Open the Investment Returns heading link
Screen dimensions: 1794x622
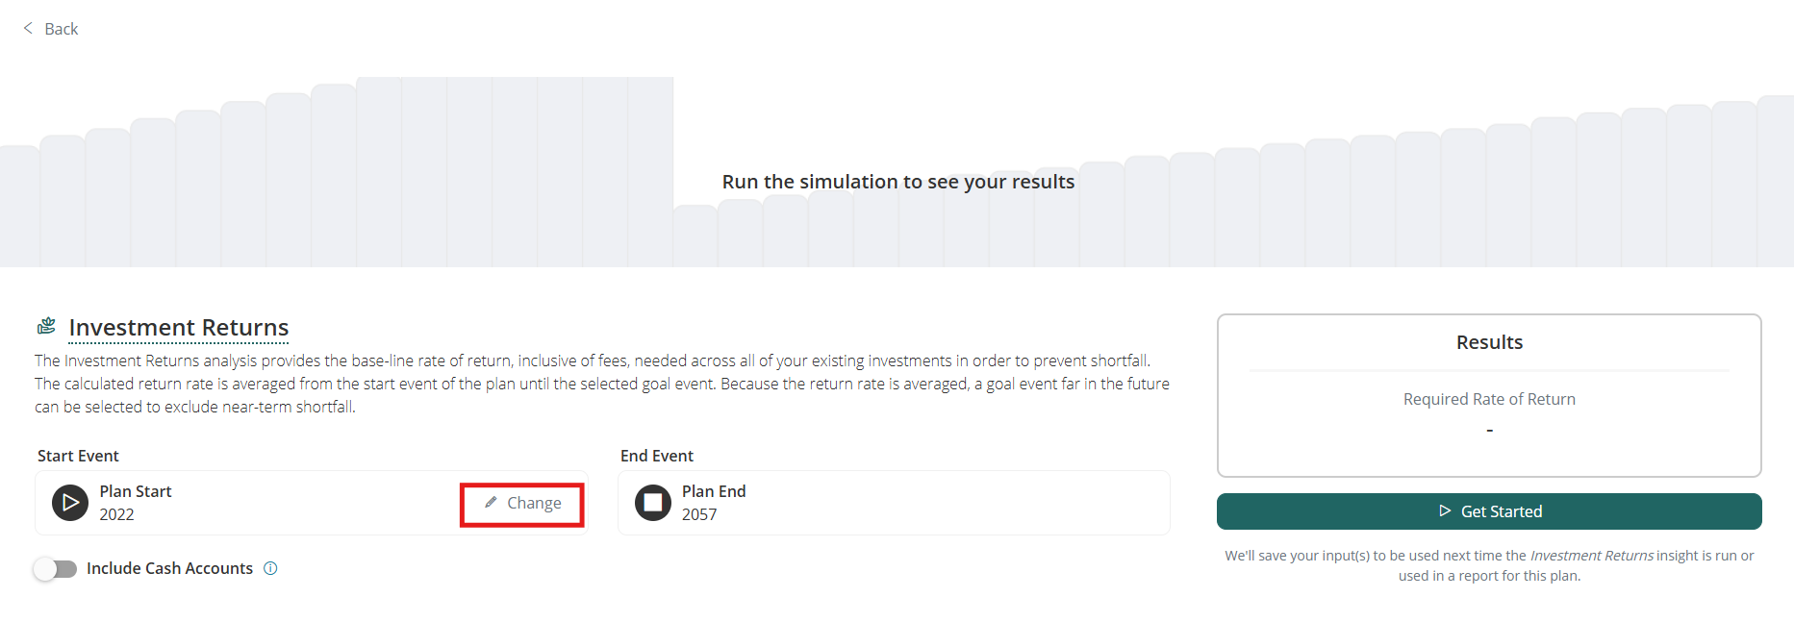pyautogui.click(x=179, y=328)
